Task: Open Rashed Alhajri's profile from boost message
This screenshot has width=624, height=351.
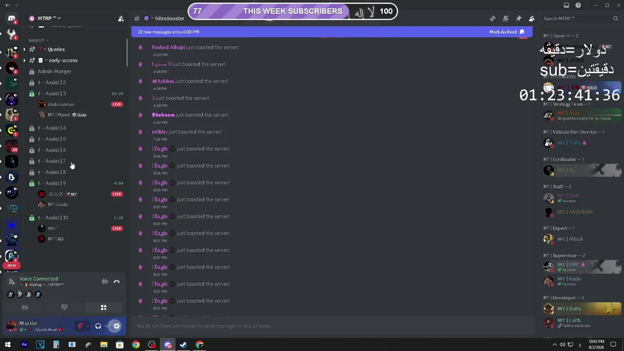Action: (x=168, y=47)
